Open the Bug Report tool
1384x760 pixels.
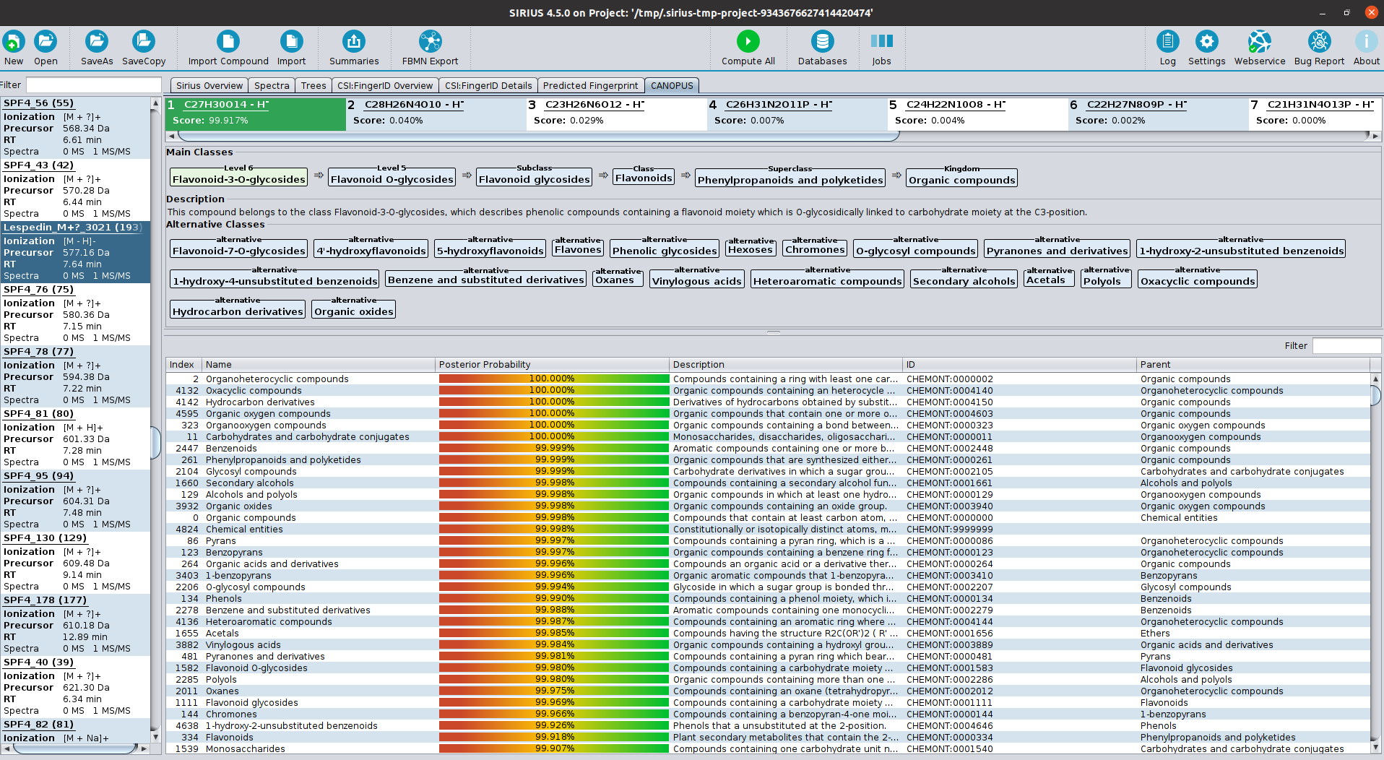coord(1318,42)
